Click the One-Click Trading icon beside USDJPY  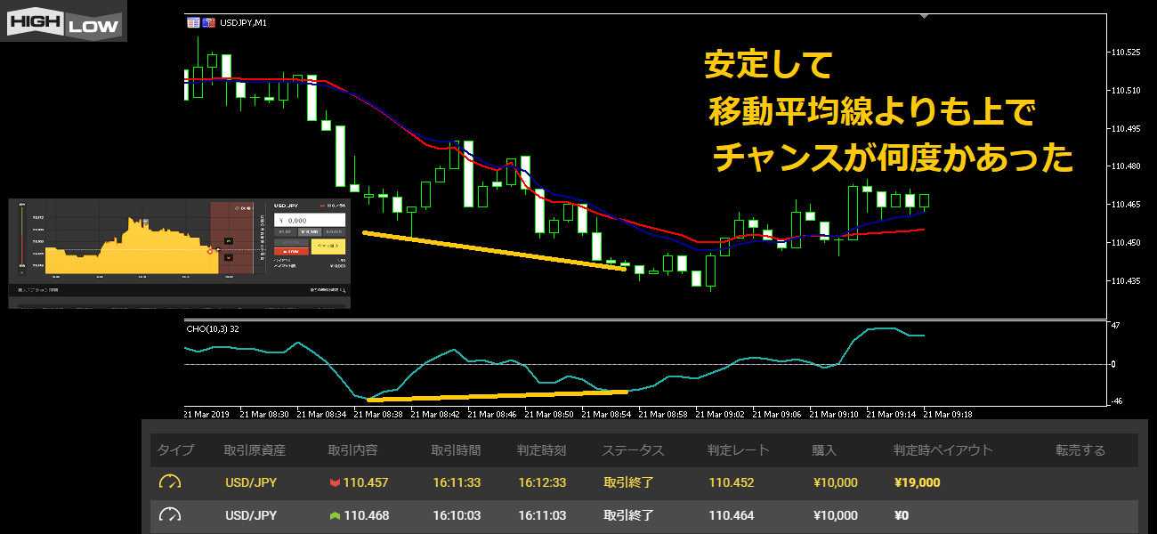(206, 23)
